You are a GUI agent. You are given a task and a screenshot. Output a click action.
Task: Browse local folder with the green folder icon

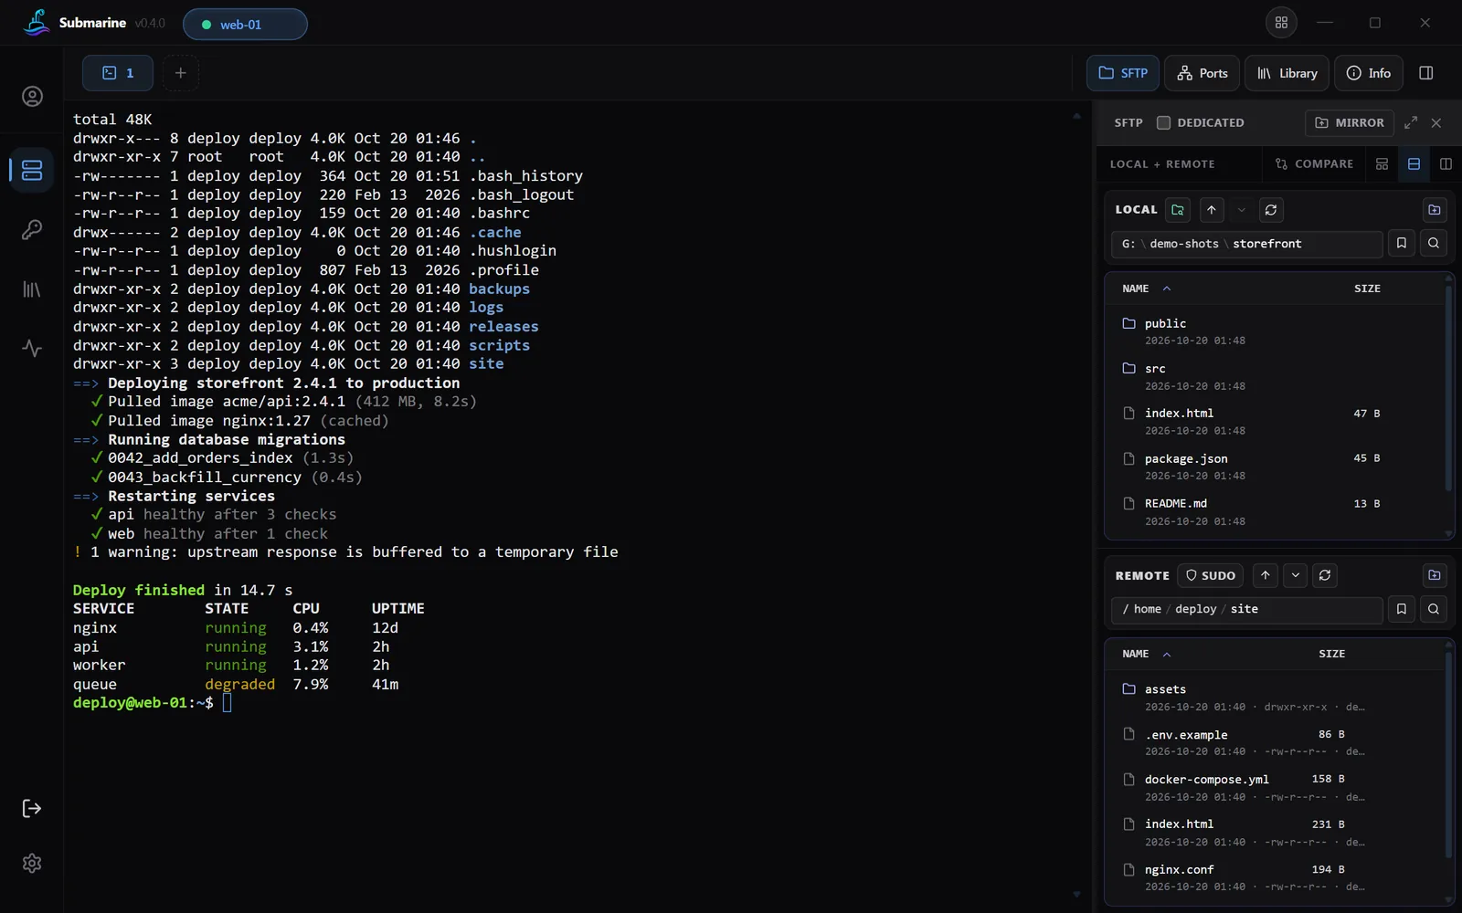[x=1178, y=210]
